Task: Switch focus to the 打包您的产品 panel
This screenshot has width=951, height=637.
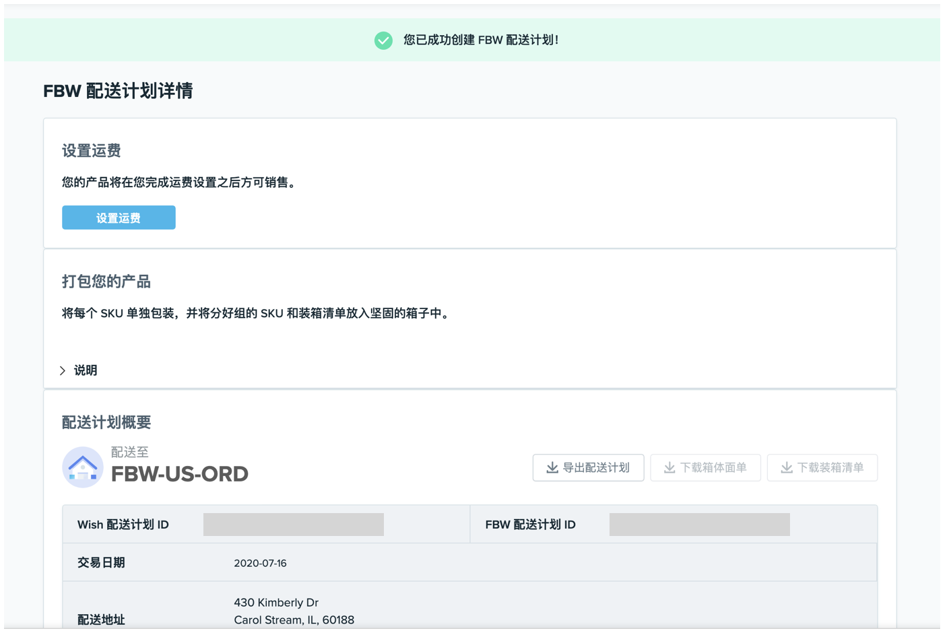Action: pyautogui.click(x=106, y=281)
